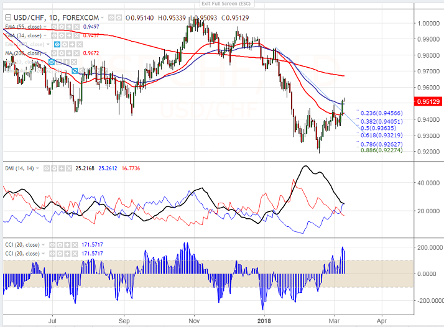444x327 pixels.
Task: Open dropdown arrow after USD/CHF, 1D, FOREXCOM
Action: (x=102, y=18)
